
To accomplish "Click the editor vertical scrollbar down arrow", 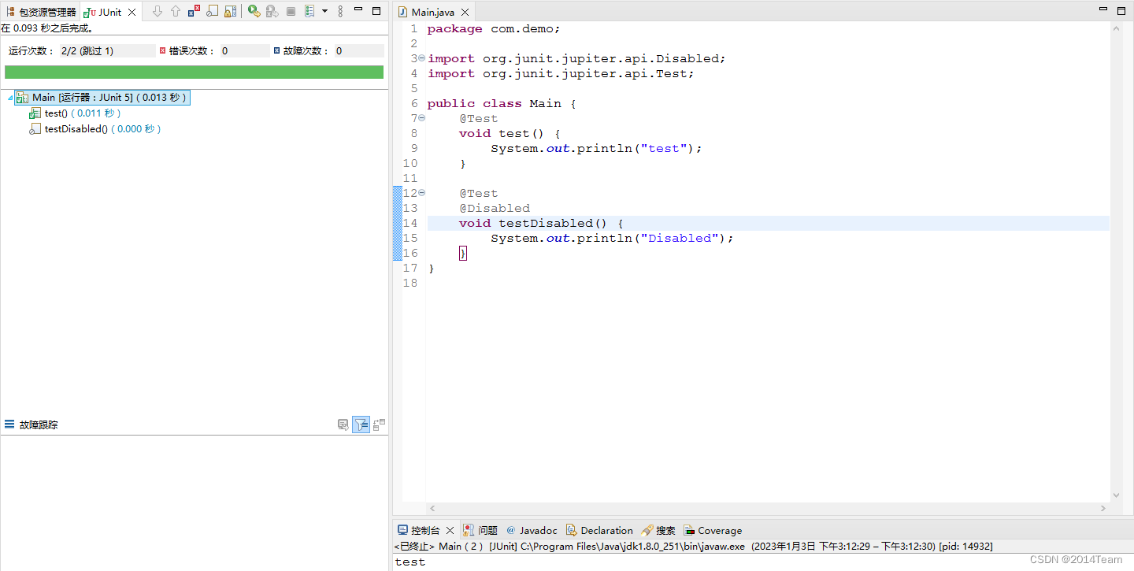I will [1116, 495].
